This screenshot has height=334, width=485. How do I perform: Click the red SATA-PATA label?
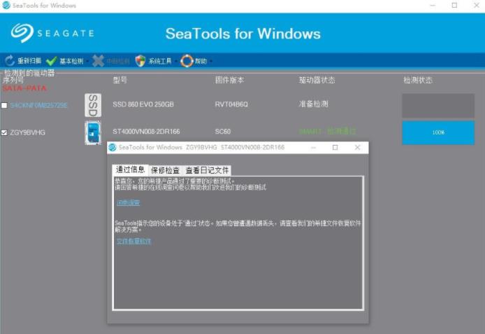point(24,88)
